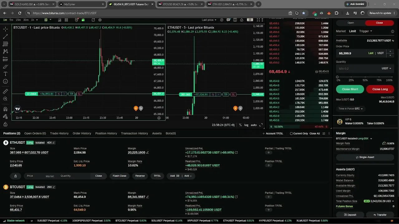Reload the browser page

coord(20,13)
